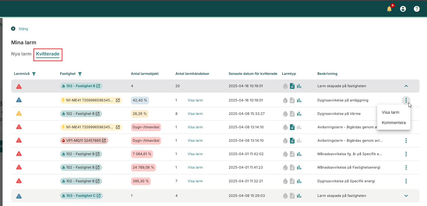Image resolution: width=427 pixels, height=206 pixels.
Task: Click the 395,30 % deviation badge
Action: (x=141, y=181)
